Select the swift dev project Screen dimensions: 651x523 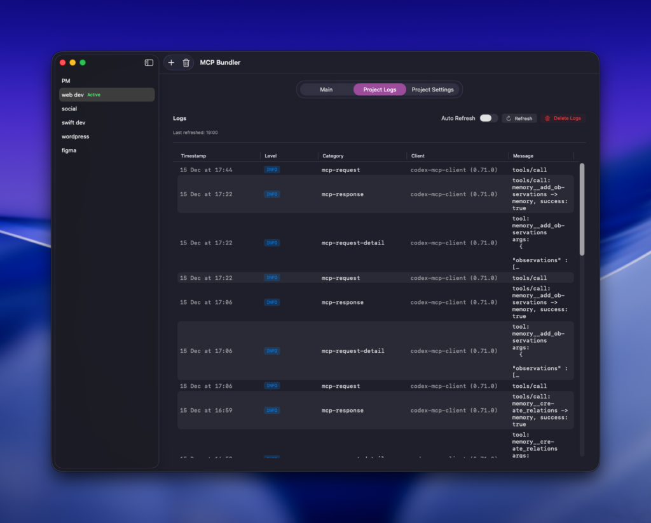click(x=73, y=122)
